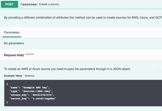Switch to the Schema tab
The height and width of the screenshot is (111, 162).
coord(29,76)
